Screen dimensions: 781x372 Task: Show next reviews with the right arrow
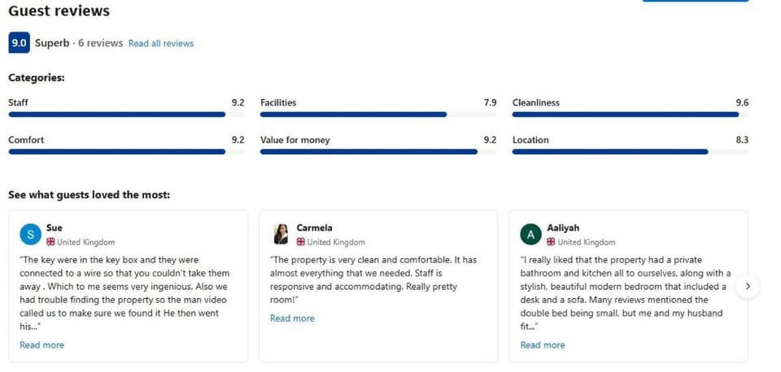pos(747,286)
